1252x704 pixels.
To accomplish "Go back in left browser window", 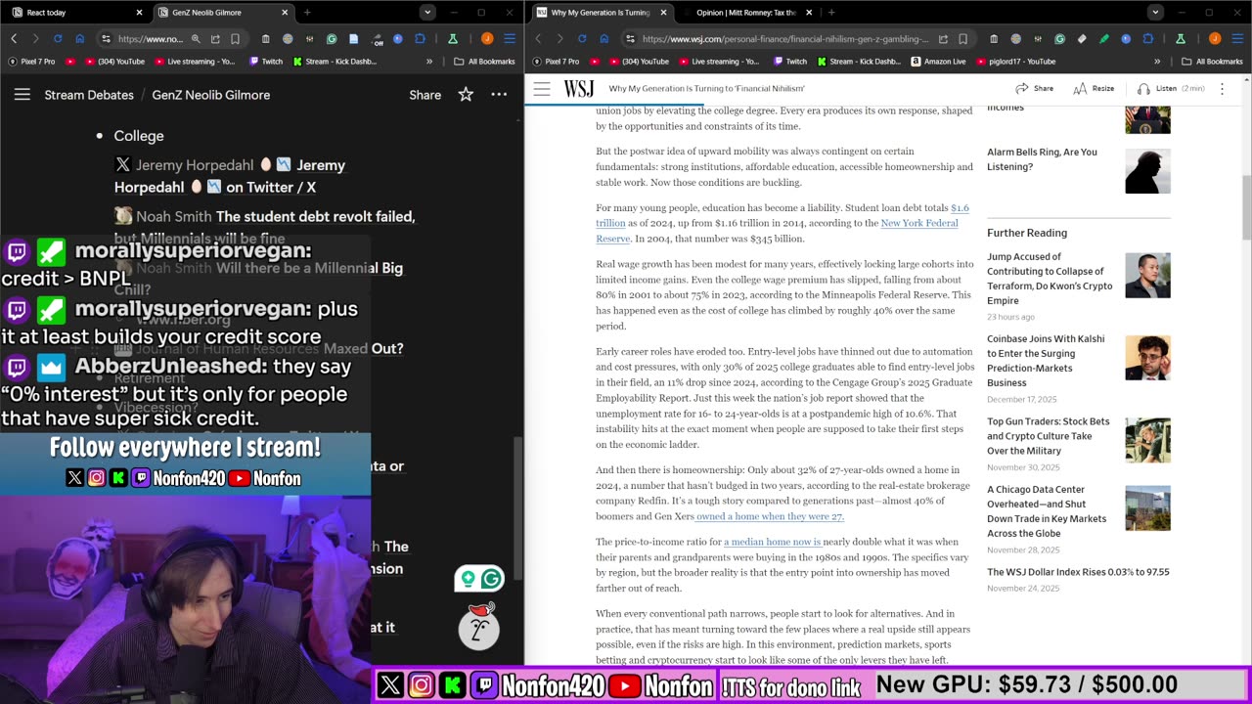I will (x=14, y=39).
